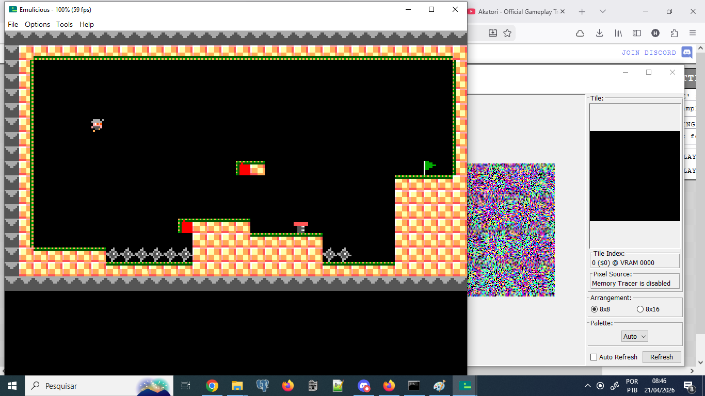This screenshot has height=396, width=705.
Task: Open the Firefox library icon
Action: [618, 33]
